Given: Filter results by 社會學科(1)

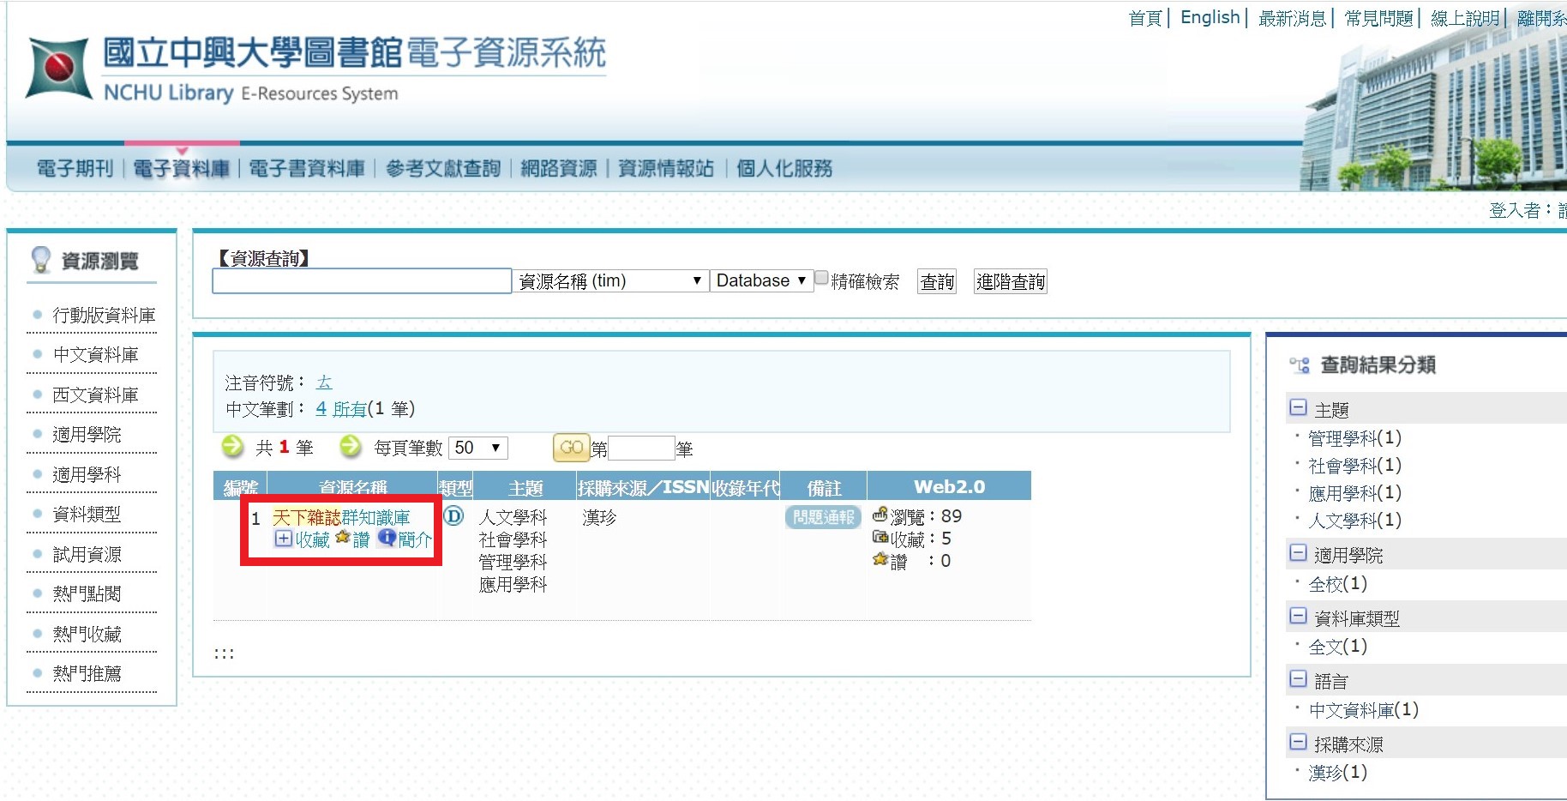Looking at the screenshot, I should [x=1354, y=466].
